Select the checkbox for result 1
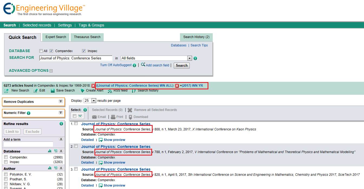Screen dimensions: 364x189 click(x=76, y=123)
